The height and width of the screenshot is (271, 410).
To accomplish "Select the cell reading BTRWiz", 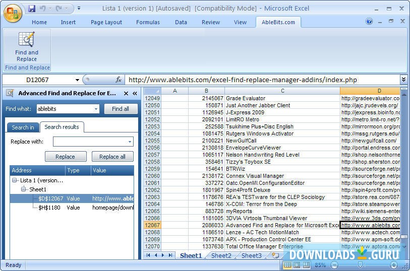I will pyautogui.click(x=282, y=169).
